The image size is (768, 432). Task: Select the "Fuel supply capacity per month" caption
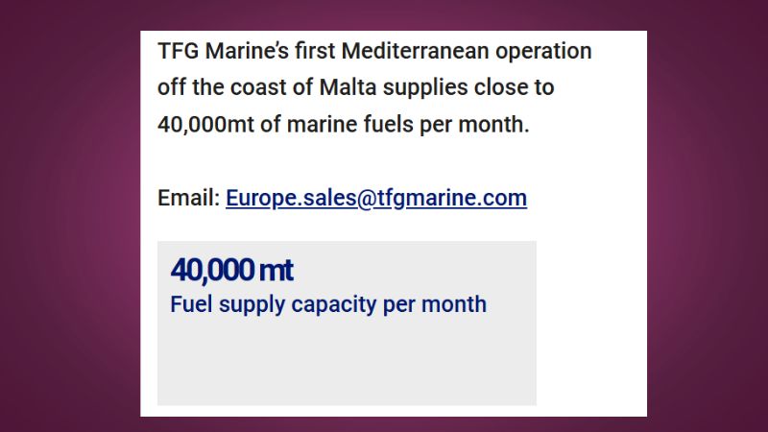point(328,305)
